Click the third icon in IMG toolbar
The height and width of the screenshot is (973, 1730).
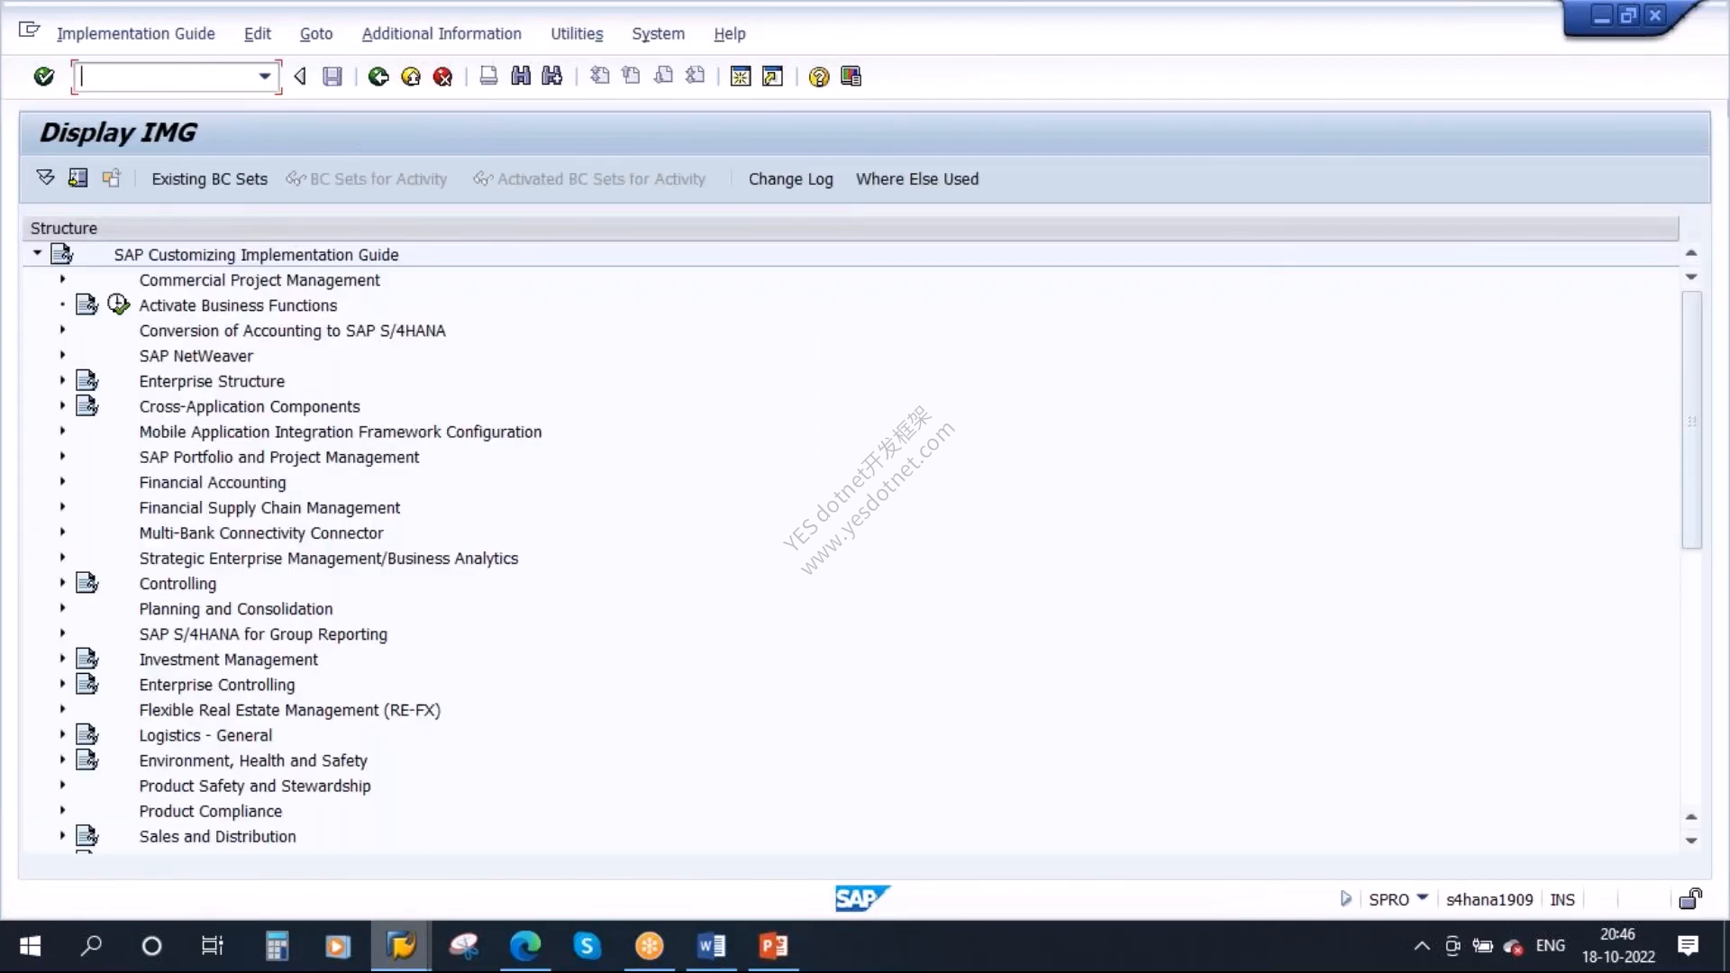coord(111,177)
